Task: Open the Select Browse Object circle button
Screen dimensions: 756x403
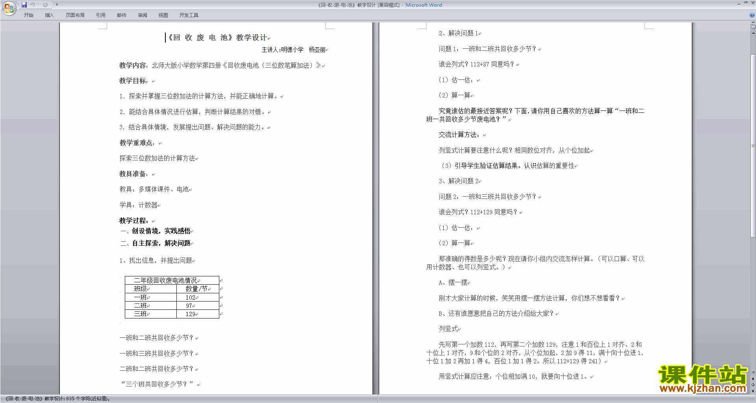Action: 753,385
